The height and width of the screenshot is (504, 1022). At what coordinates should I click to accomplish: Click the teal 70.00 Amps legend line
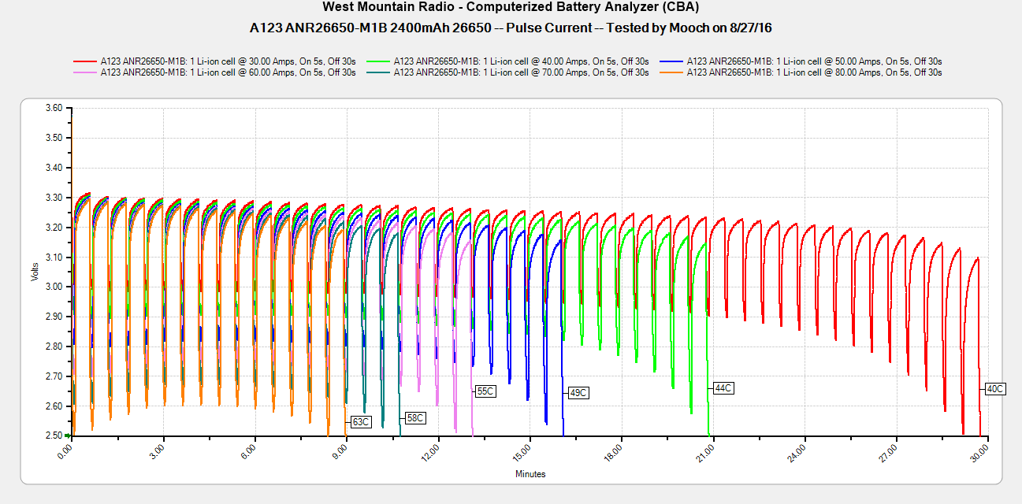point(379,72)
